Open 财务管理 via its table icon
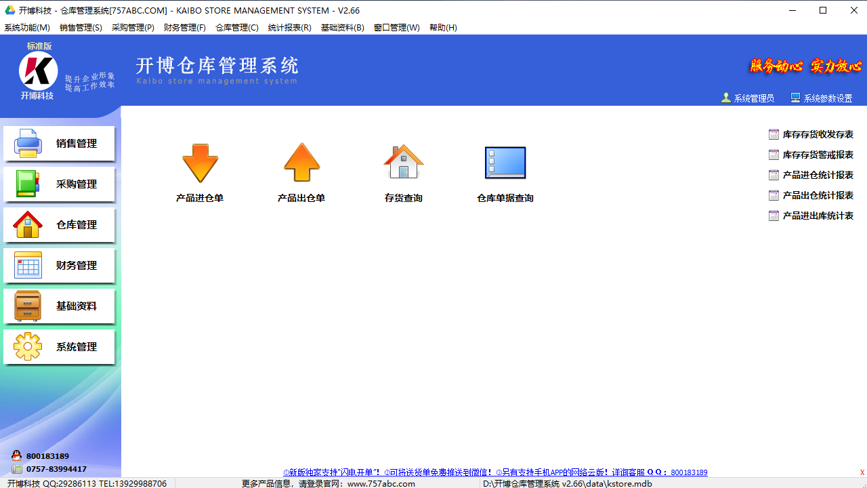867x488 pixels. [x=27, y=265]
